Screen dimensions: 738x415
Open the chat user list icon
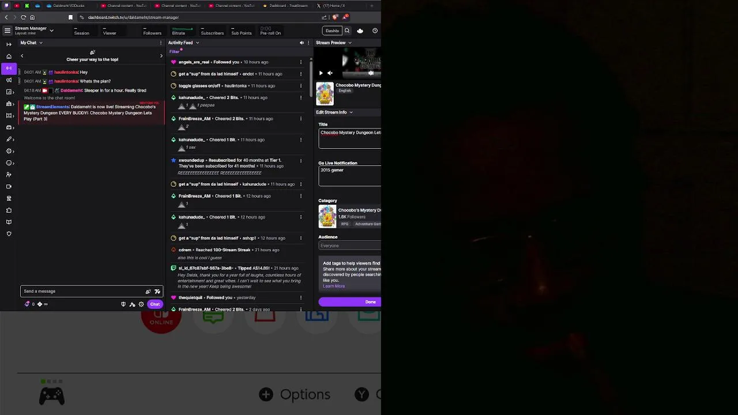(x=132, y=304)
